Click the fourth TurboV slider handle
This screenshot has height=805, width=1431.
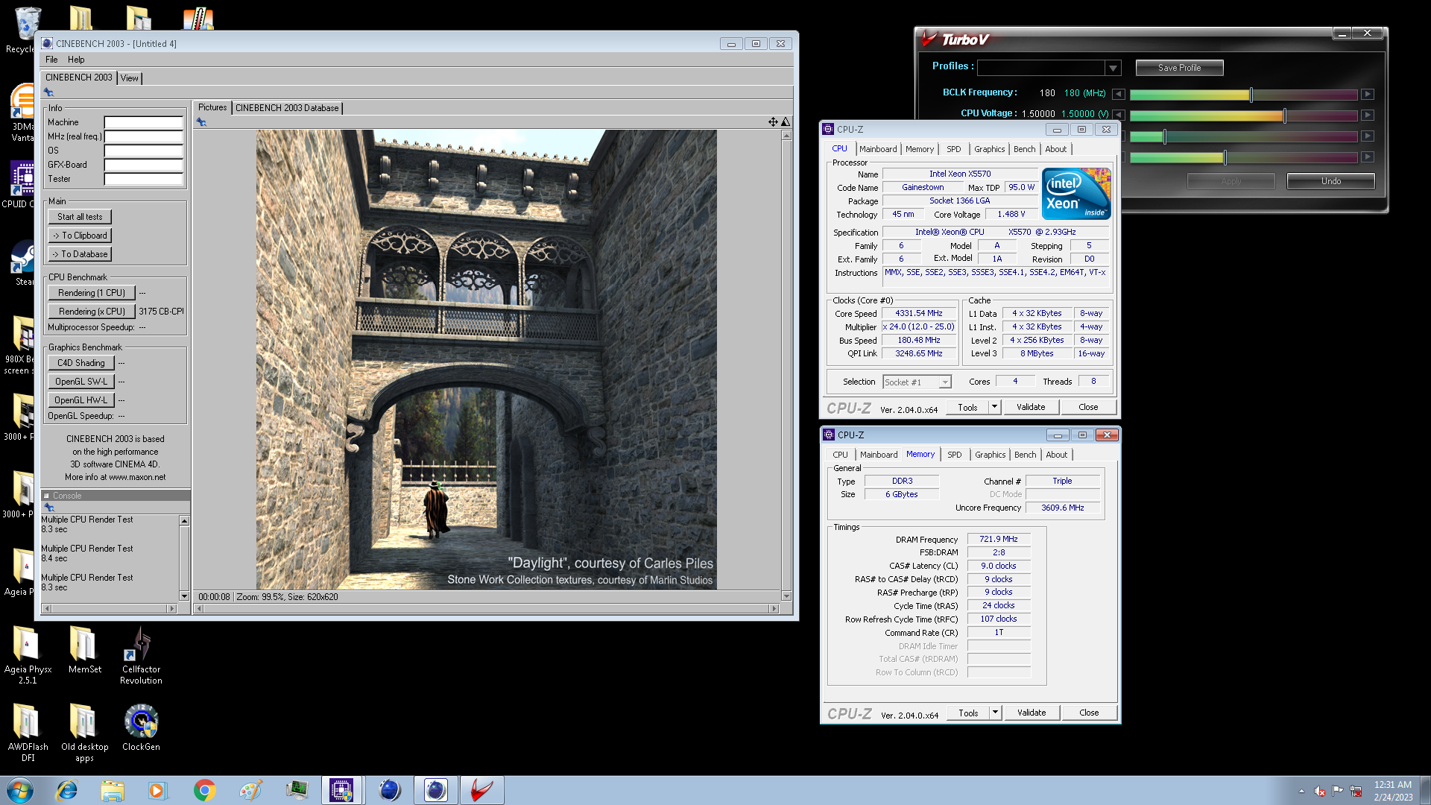pos(1225,157)
